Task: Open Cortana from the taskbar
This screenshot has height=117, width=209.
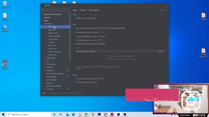Action: 54,114
